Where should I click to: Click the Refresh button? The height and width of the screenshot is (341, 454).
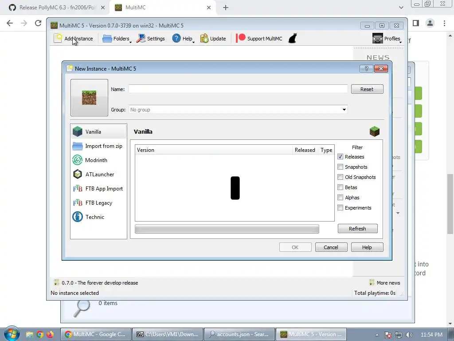(x=358, y=229)
